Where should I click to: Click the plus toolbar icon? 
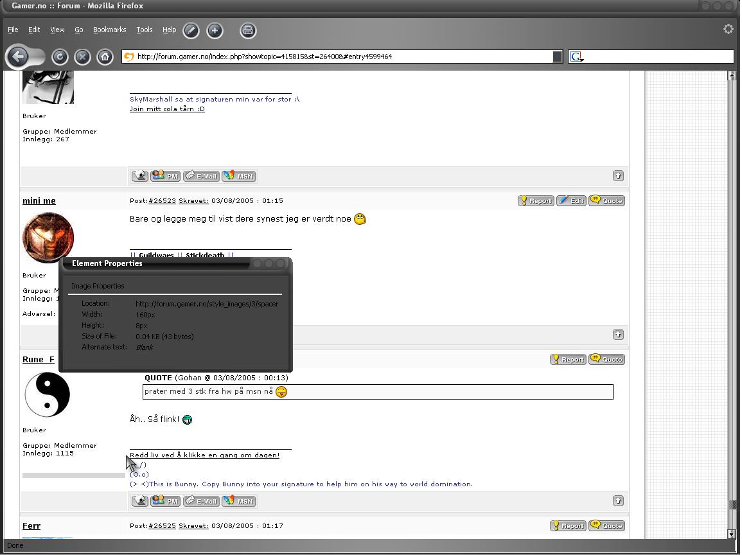point(215,31)
